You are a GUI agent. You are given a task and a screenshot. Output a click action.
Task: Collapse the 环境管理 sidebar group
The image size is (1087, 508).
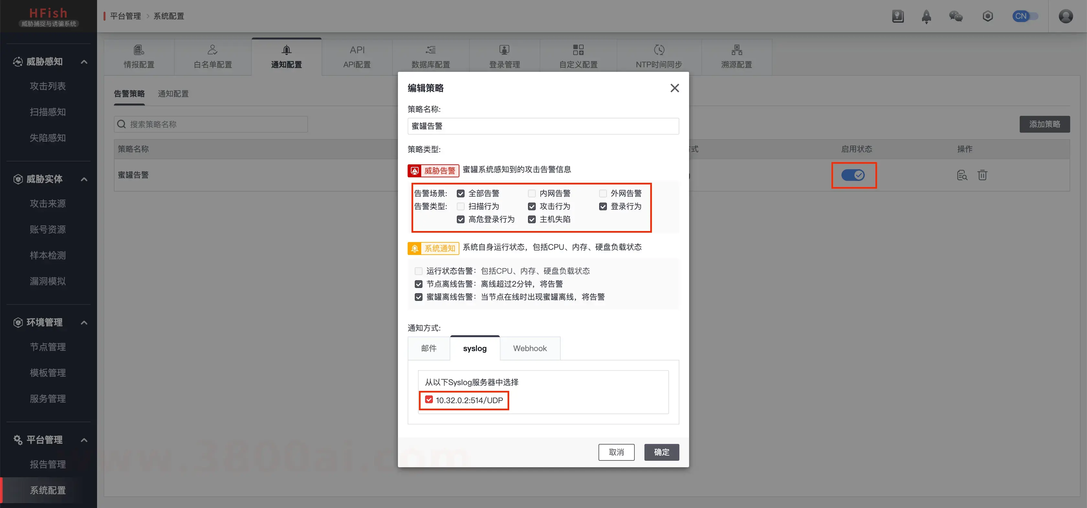pos(84,323)
